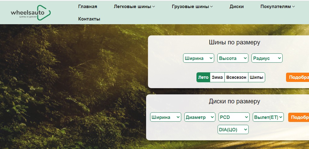Open tire Радиус dropdown
The image size is (309, 149).
pos(267,58)
